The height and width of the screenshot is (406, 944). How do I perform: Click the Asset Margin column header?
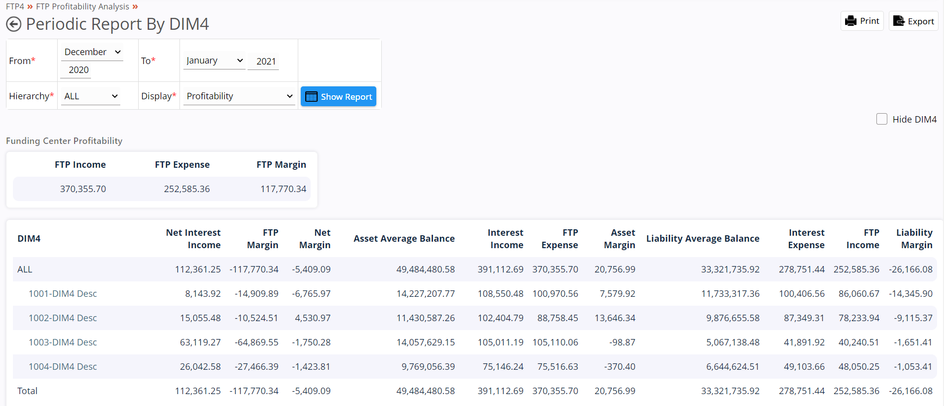pyautogui.click(x=619, y=239)
